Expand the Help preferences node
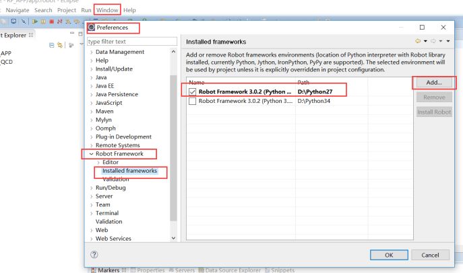Image resolution: width=463 pixels, height=273 pixels. [x=91, y=61]
